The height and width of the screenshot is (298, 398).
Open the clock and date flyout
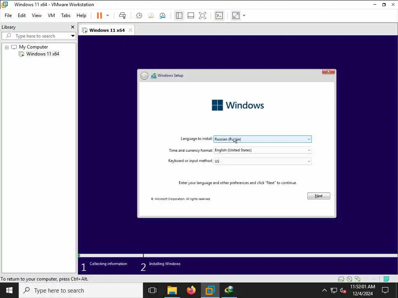point(363,290)
